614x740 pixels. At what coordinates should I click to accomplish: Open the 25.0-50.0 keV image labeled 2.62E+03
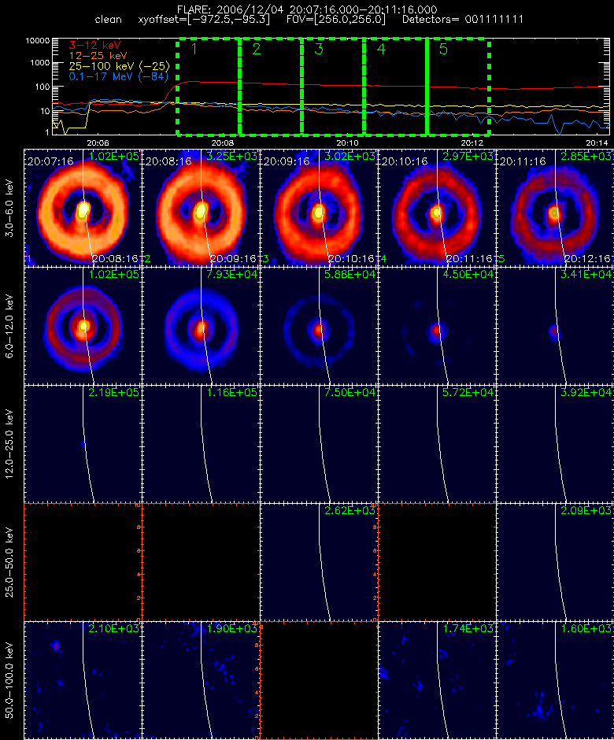(x=319, y=562)
